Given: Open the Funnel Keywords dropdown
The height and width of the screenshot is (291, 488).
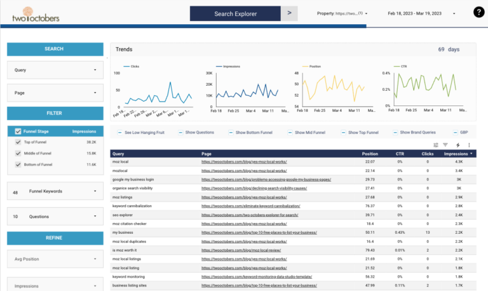Looking at the screenshot, I should [x=55, y=191].
